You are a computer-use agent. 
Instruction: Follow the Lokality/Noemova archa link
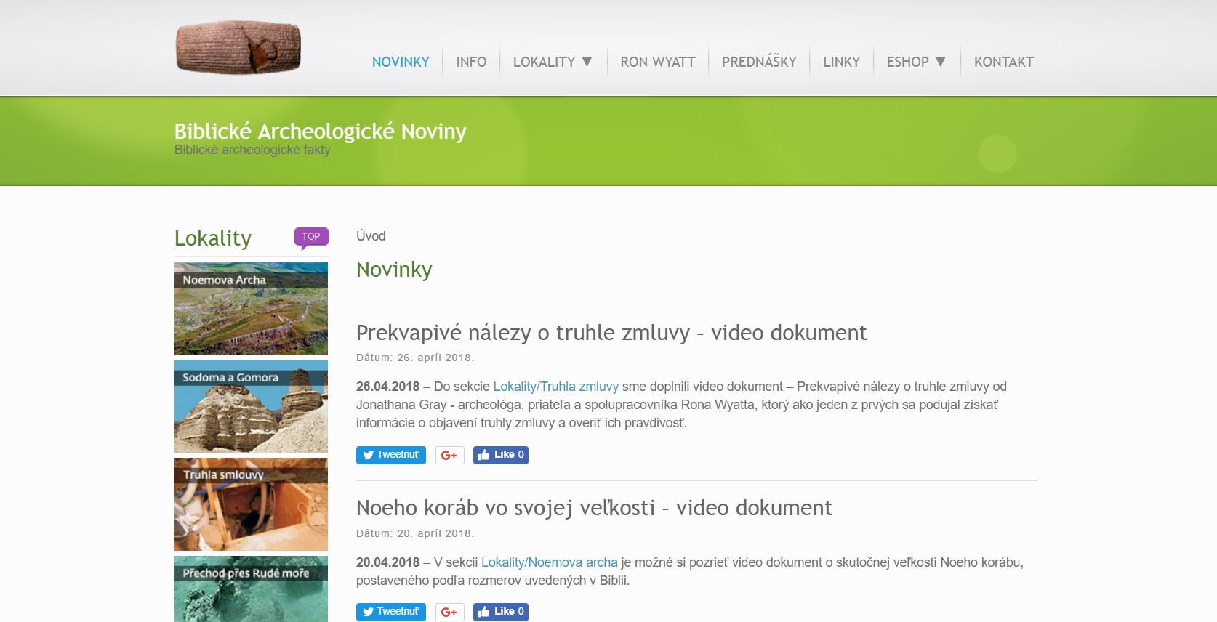point(550,562)
